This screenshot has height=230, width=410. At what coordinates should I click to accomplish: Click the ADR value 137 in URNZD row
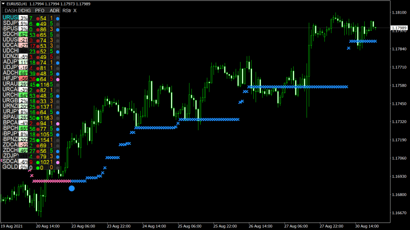click(45, 107)
